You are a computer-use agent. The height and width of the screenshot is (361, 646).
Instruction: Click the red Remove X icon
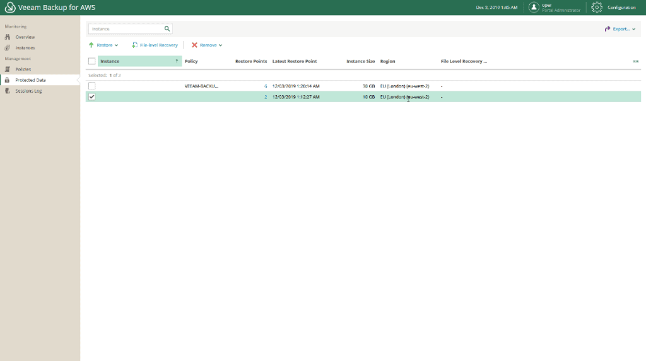pyautogui.click(x=194, y=45)
